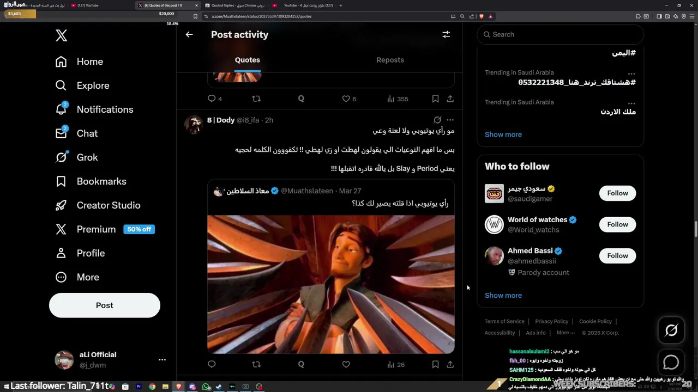Image resolution: width=698 pixels, height=392 pixels.
Task: Open Chrome from the taskbar
Action: [x=152, y=387]
